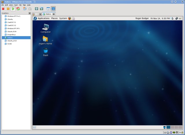Viewport: 185px width, 135px height.
Task: Click the Fedora logo in the panel
Action: tap(35, 19)
